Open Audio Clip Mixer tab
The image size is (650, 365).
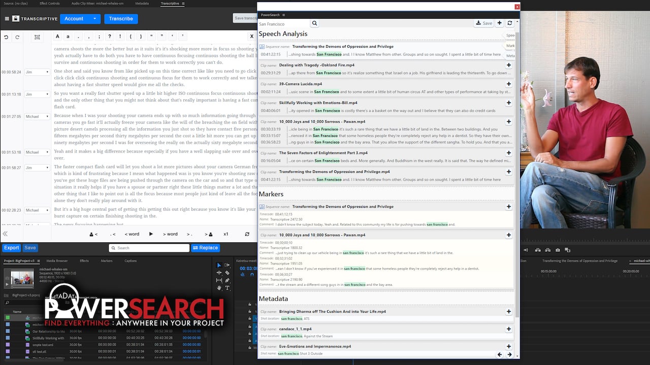[x=97, y=4]
